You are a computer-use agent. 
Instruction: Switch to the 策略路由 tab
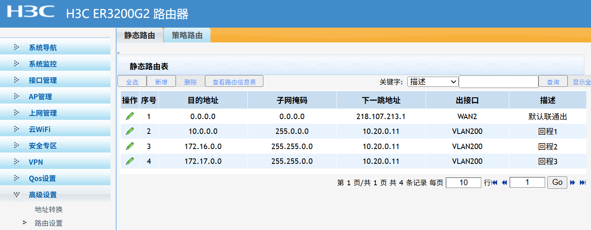pyautogui.click(x=187, y=35)
